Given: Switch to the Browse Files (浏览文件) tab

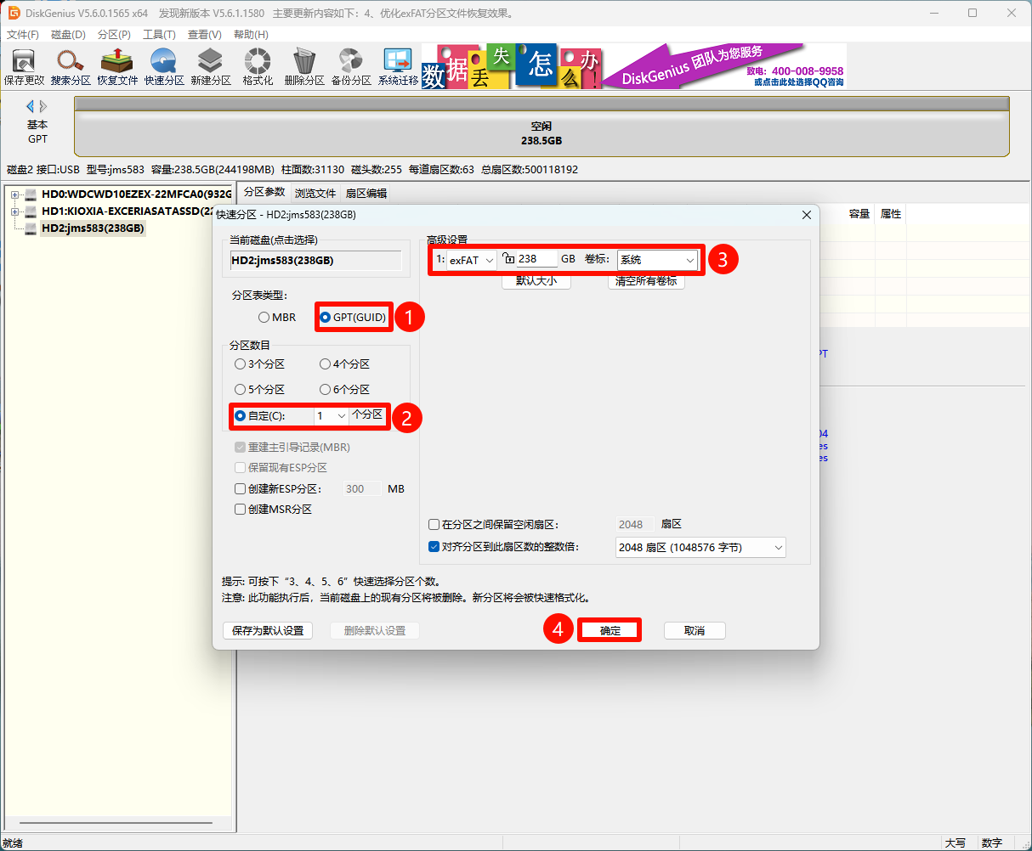Looking at the screenshot, I should click(315, 194).
